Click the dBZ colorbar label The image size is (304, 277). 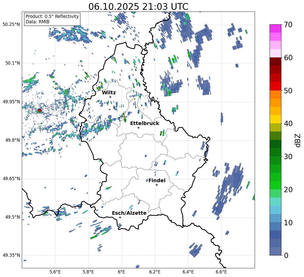tap(298, 140)
